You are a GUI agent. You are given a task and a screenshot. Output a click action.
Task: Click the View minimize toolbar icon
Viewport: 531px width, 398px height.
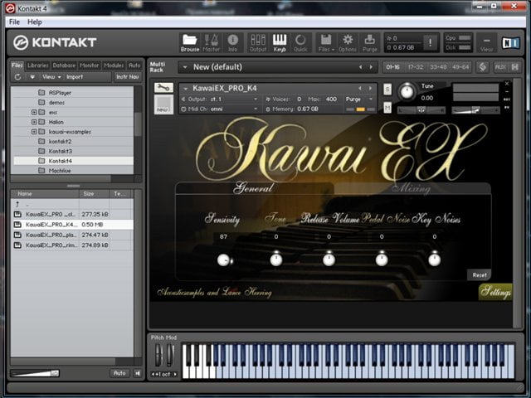pyautogui.click(x=486, y=43)
